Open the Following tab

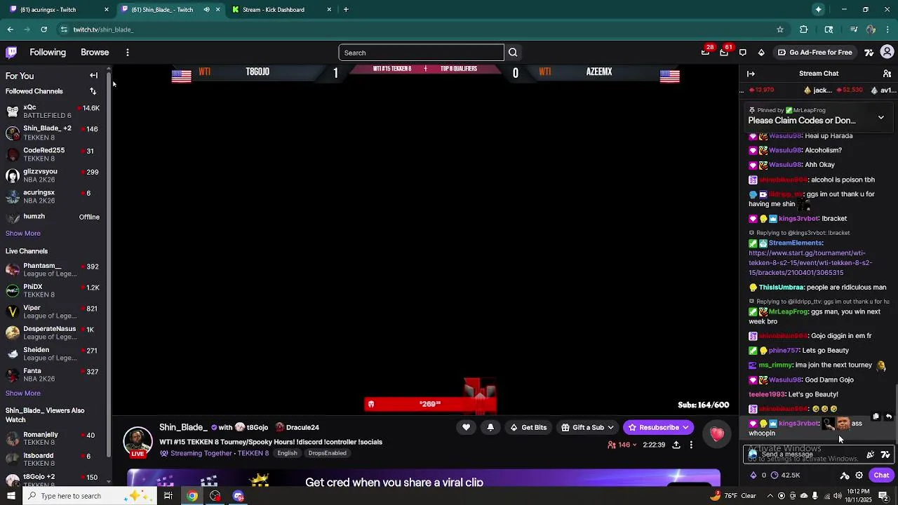point(48,53)
